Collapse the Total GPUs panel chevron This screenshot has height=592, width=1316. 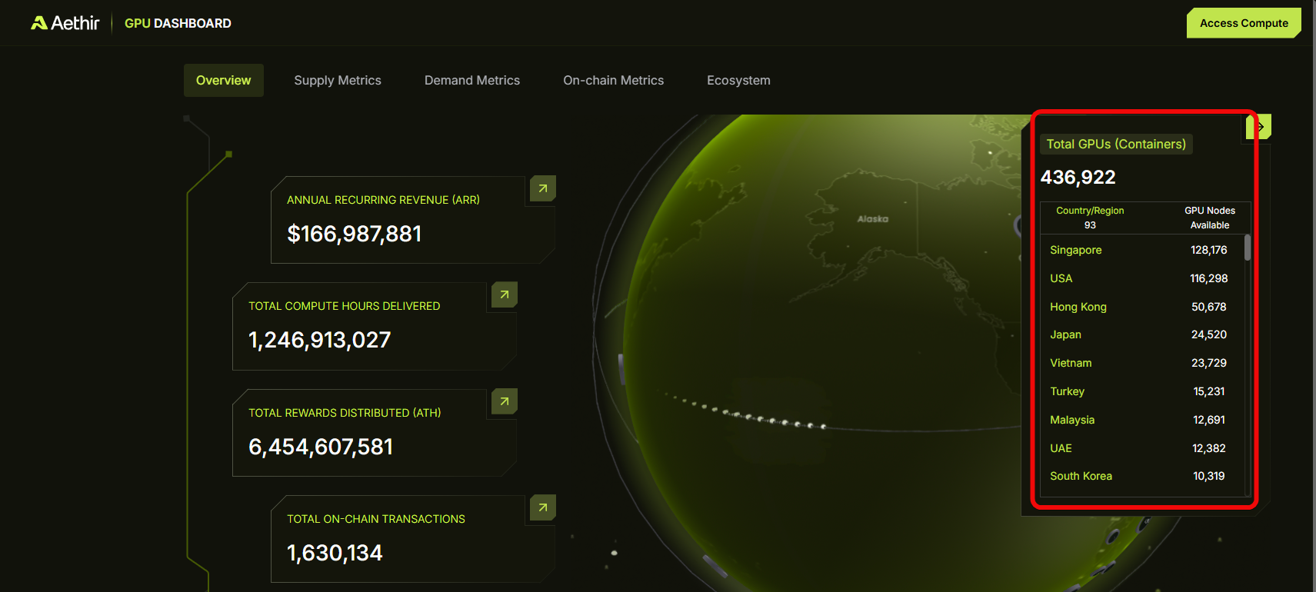(1259, 127)
